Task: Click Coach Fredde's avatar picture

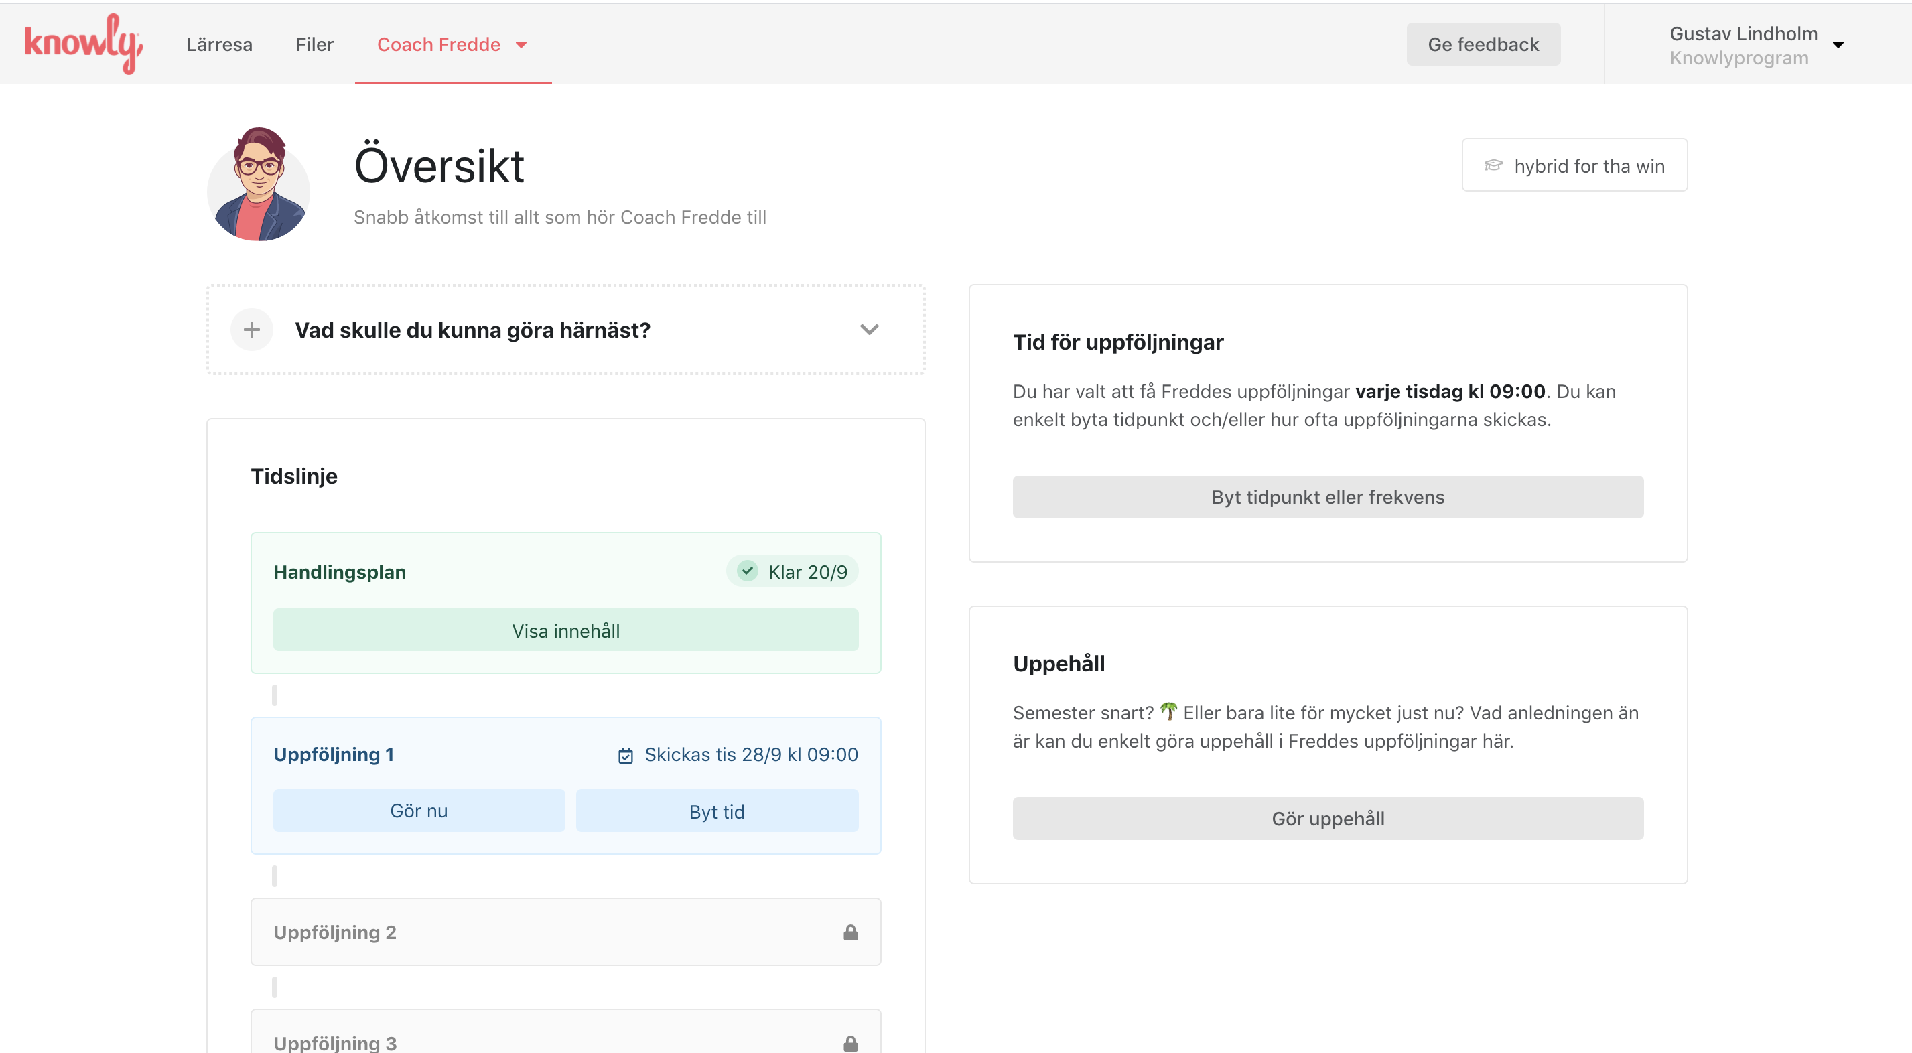Action: pos(259,184)
